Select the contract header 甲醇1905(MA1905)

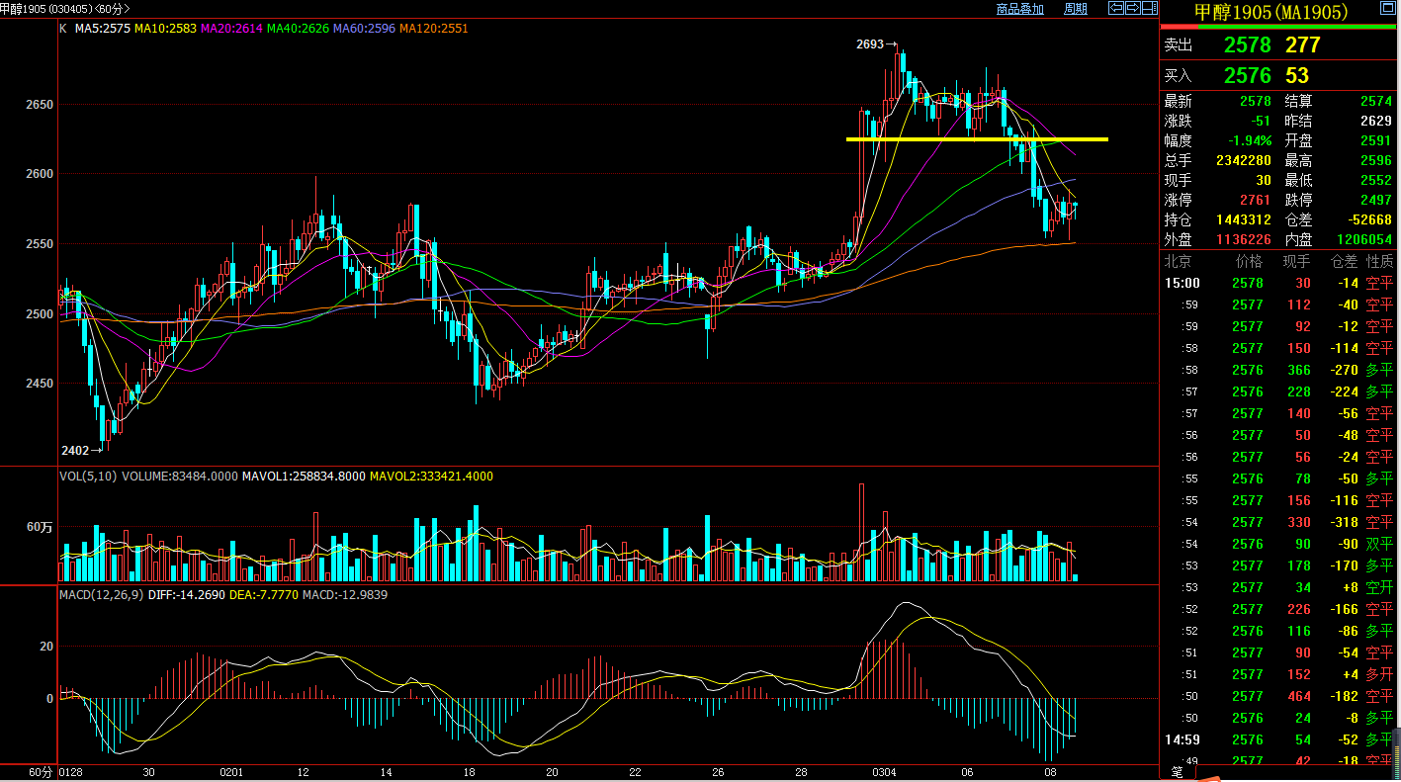[1271, 12]
